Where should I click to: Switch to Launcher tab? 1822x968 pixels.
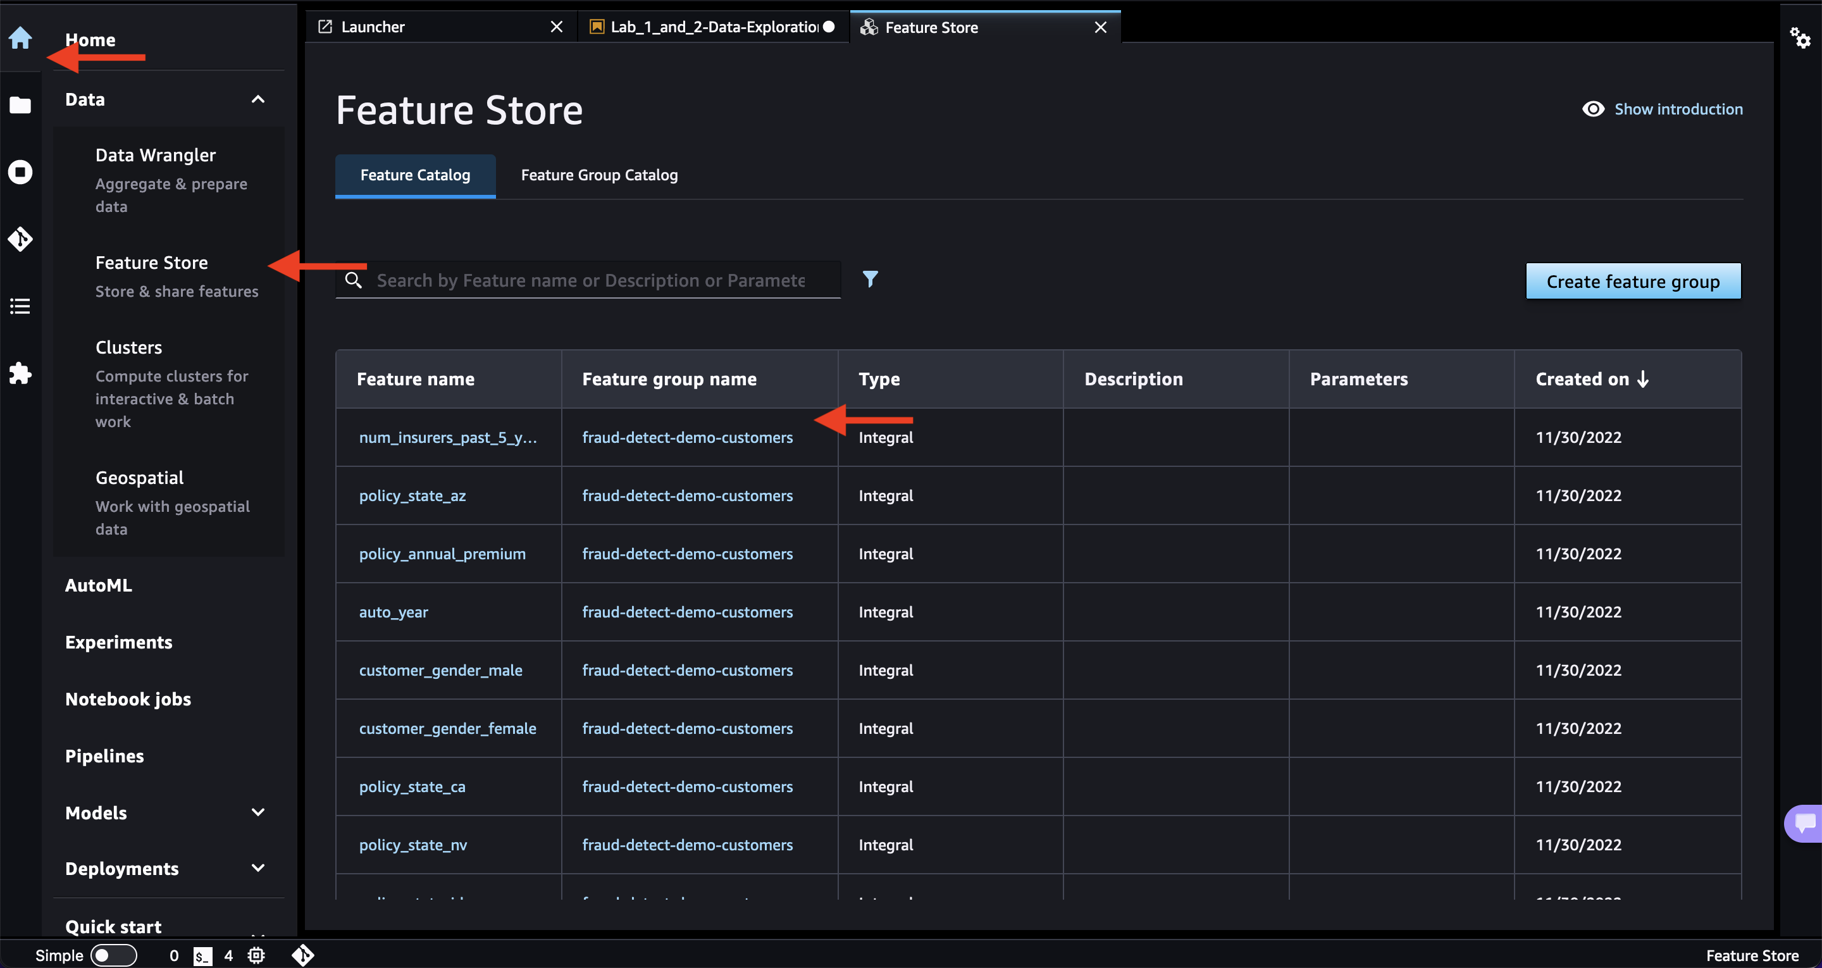point(442,27)
